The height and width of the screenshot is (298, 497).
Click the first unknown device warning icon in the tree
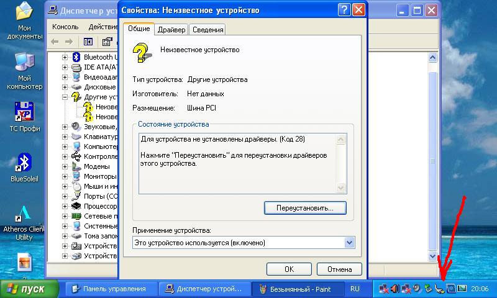tap(88, 107)
